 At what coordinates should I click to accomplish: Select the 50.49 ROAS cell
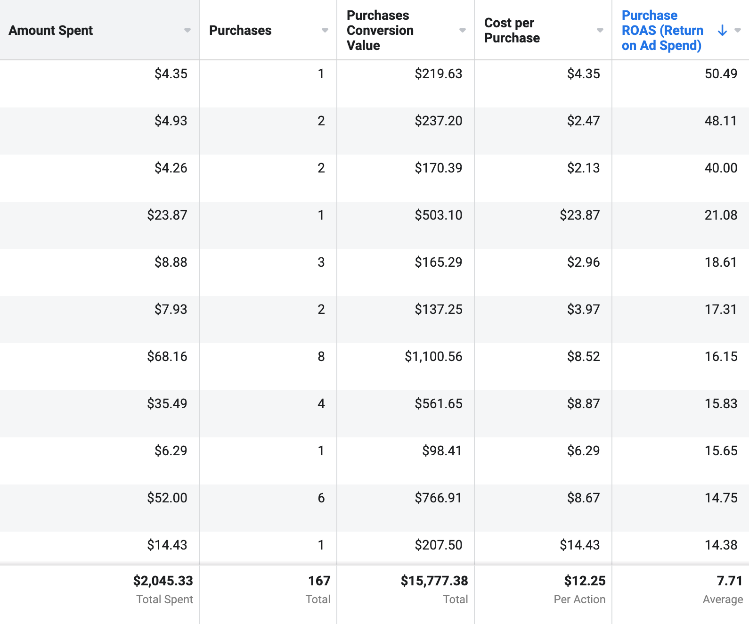coord(721,74)
